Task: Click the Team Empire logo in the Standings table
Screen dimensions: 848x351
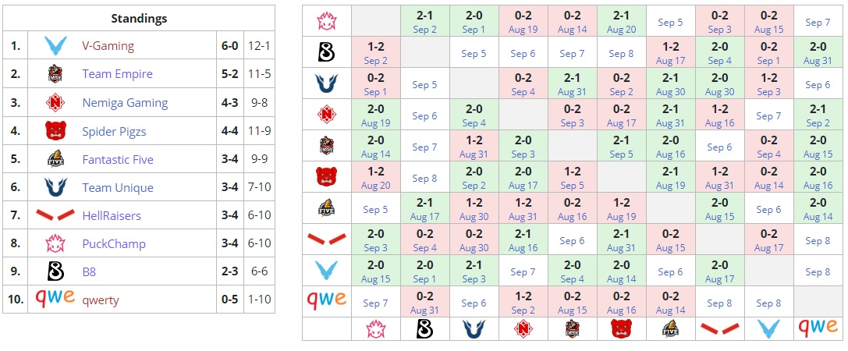Action: (55, 74)
